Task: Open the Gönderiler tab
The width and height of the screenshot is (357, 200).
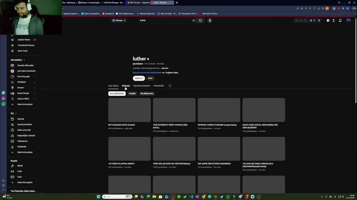Action: [159, 86]
